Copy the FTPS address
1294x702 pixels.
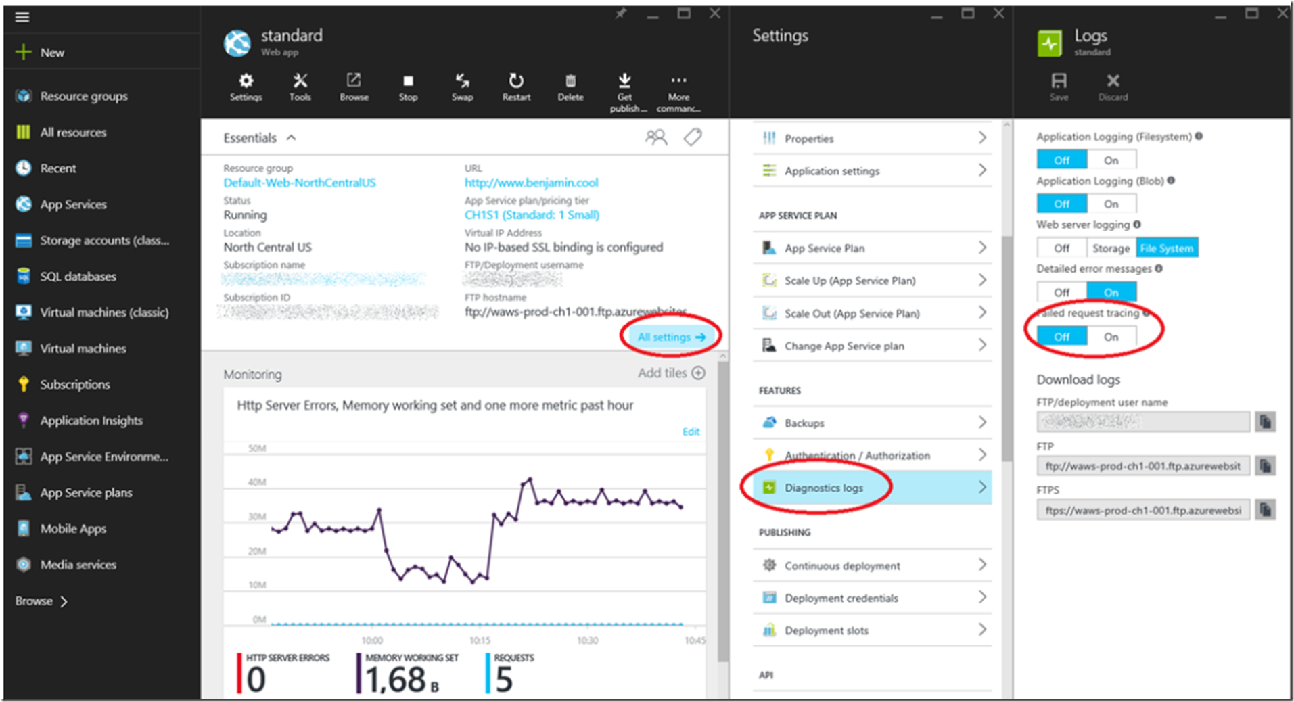pyautogui.click(x=1265, y=509)
